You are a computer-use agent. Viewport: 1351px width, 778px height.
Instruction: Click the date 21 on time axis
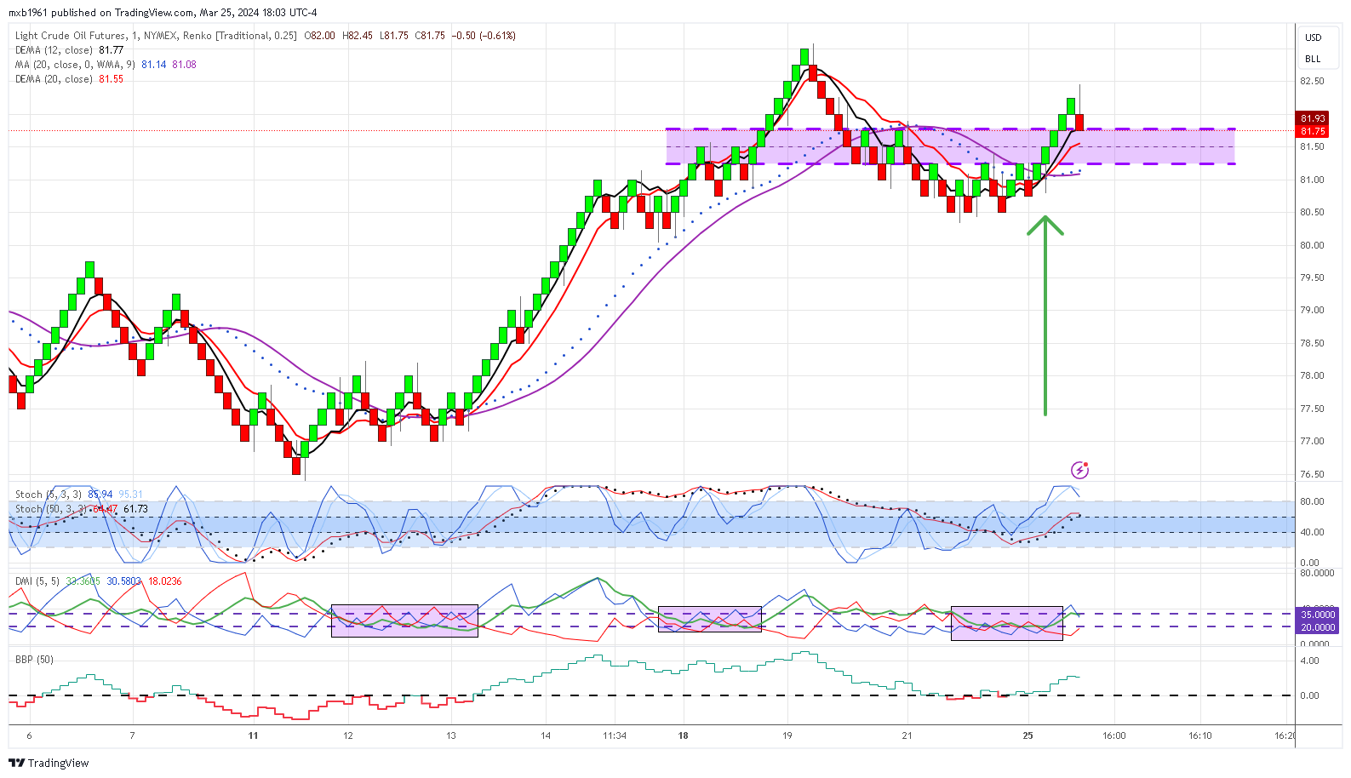click(x=907, y=736)
